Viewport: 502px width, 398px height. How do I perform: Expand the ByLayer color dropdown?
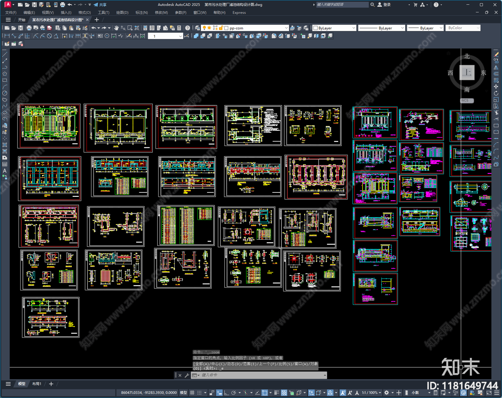(354, 28)
